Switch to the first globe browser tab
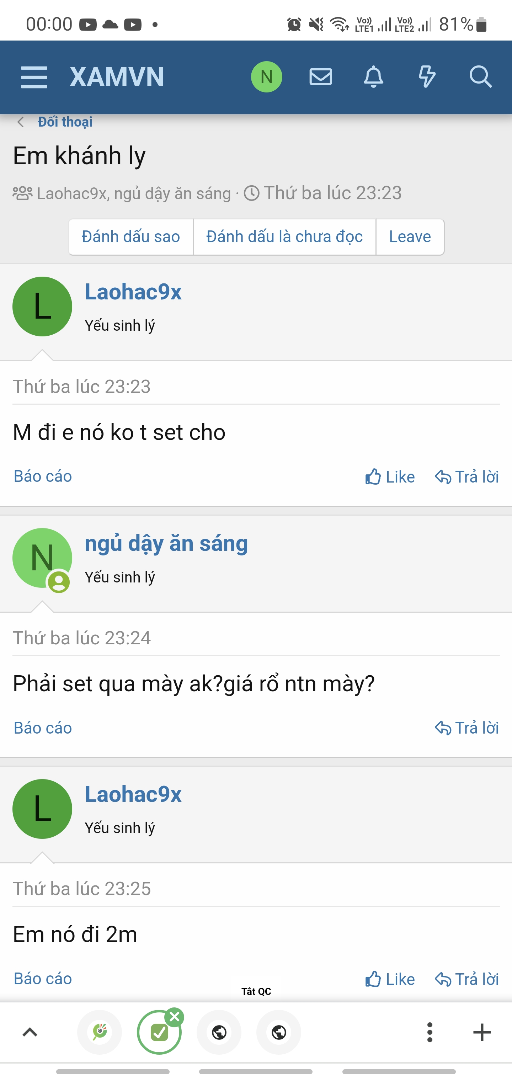512x1081 pixels. point(219,1032)
